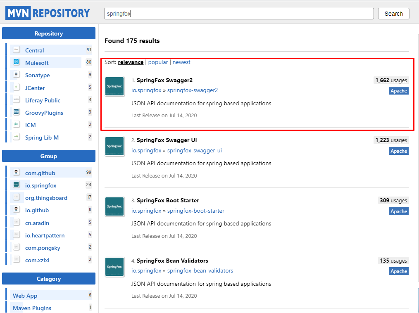The image size is (419, 313).
Task: Click the 1,662 usages badge
Action: click(391, 81)
